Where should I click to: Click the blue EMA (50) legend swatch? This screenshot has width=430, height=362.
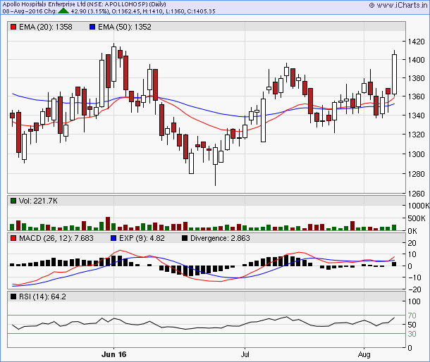click(x=92, y=27)
